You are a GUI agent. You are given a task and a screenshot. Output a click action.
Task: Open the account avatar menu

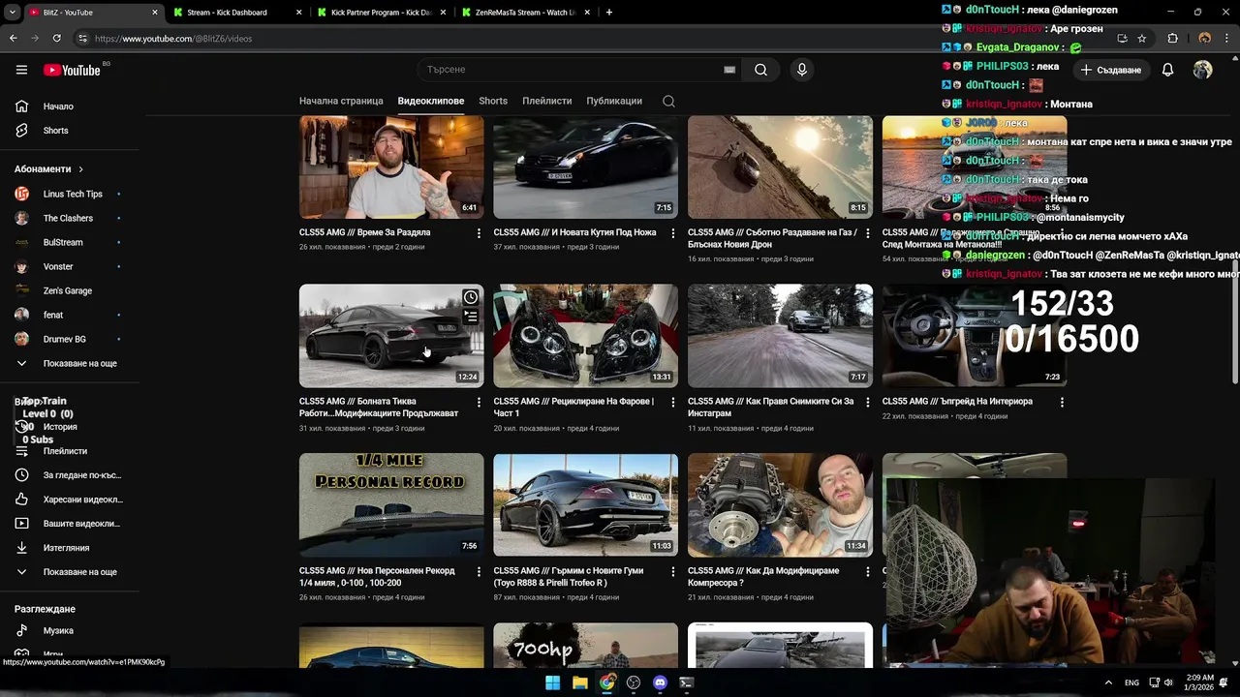(1202, 70)
